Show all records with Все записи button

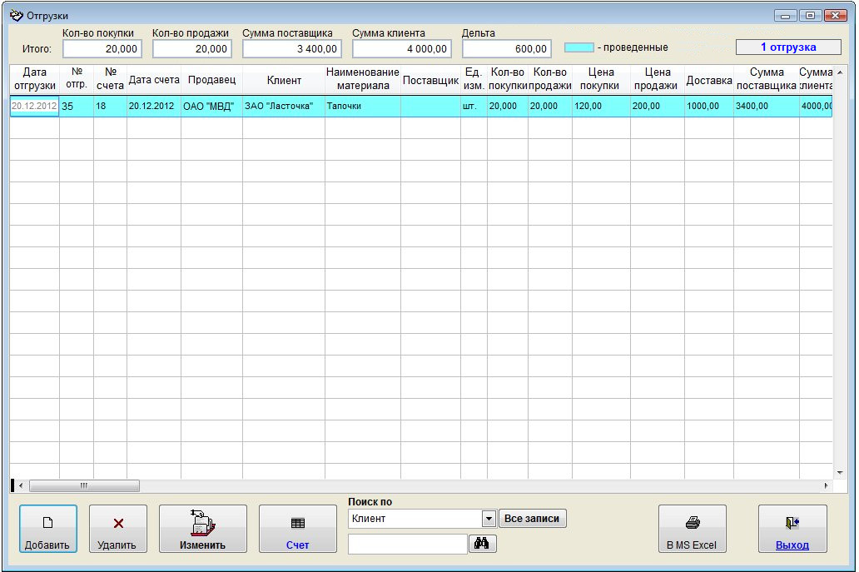[x=533, y=519]
